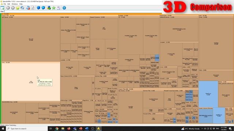The height and width of the screenshot is (131, 234).
Task: Show less detail with first blue cube
Action: [x=38, y=8]
